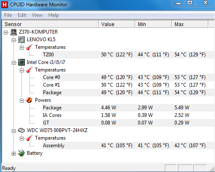Open the Help menu
Viewport: 215px width, 172px height.
tap(53, 15)
